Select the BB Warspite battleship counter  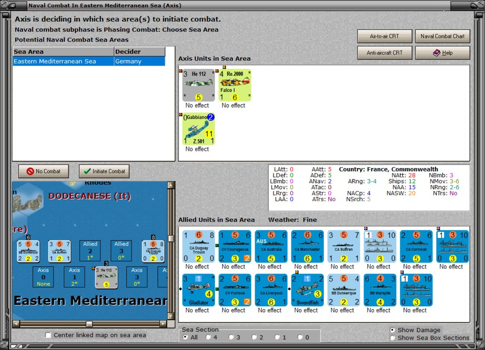[x=380, y=290]
